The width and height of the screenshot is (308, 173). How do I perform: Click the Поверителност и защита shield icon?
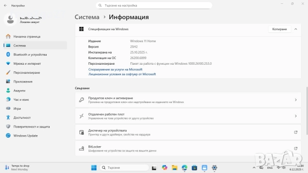(x=8, y=127)
